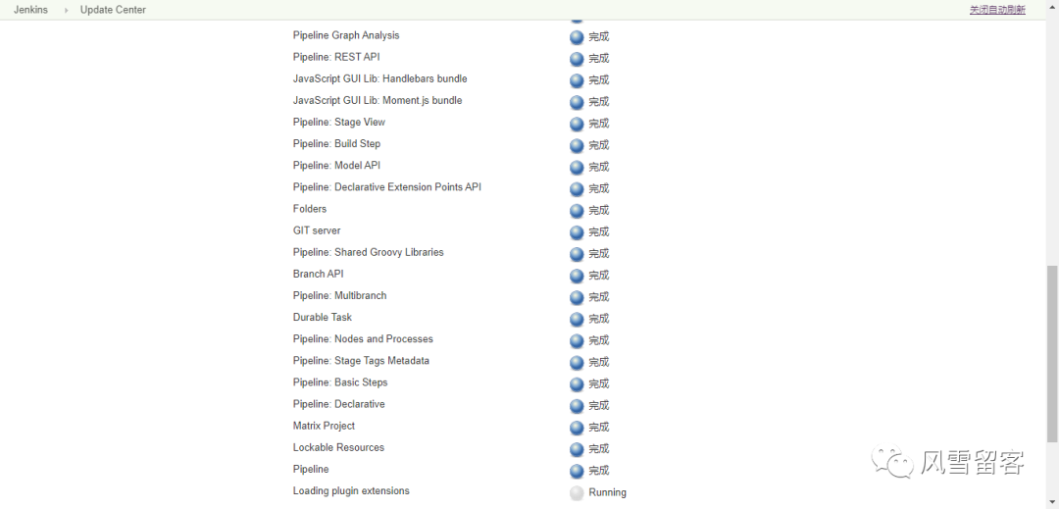Select Pipeline: Nodes and Processes text
The image size is (1059, 509).
coord(363,339)
